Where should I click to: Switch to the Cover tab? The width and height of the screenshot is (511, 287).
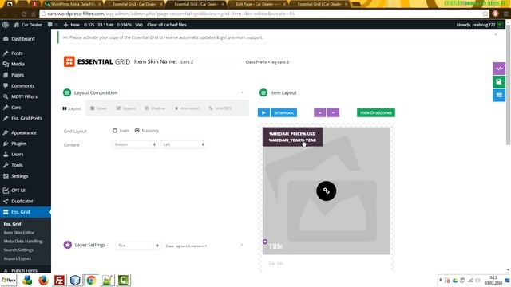pyautogui.click(x=99, y=108)
